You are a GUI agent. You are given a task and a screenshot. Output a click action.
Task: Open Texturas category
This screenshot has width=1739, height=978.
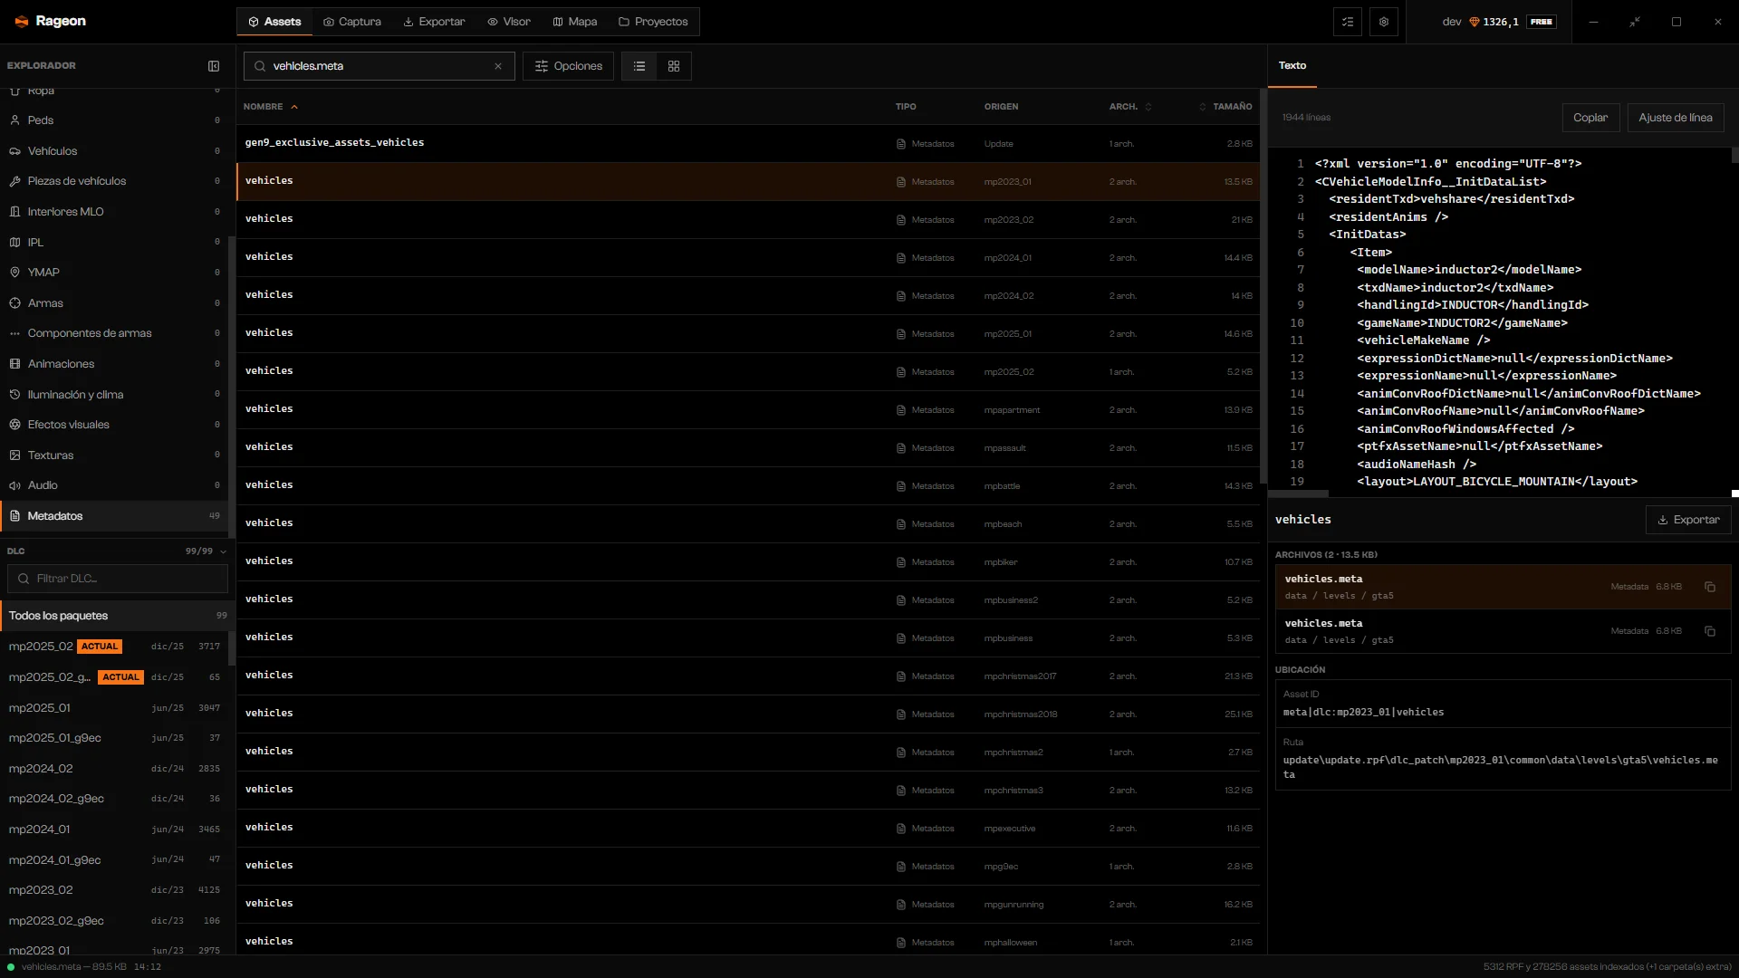[x=114, y=455]
